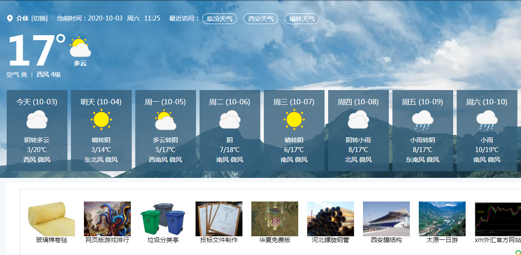Click the 周三 (10-07) date heading

(294, 102)
